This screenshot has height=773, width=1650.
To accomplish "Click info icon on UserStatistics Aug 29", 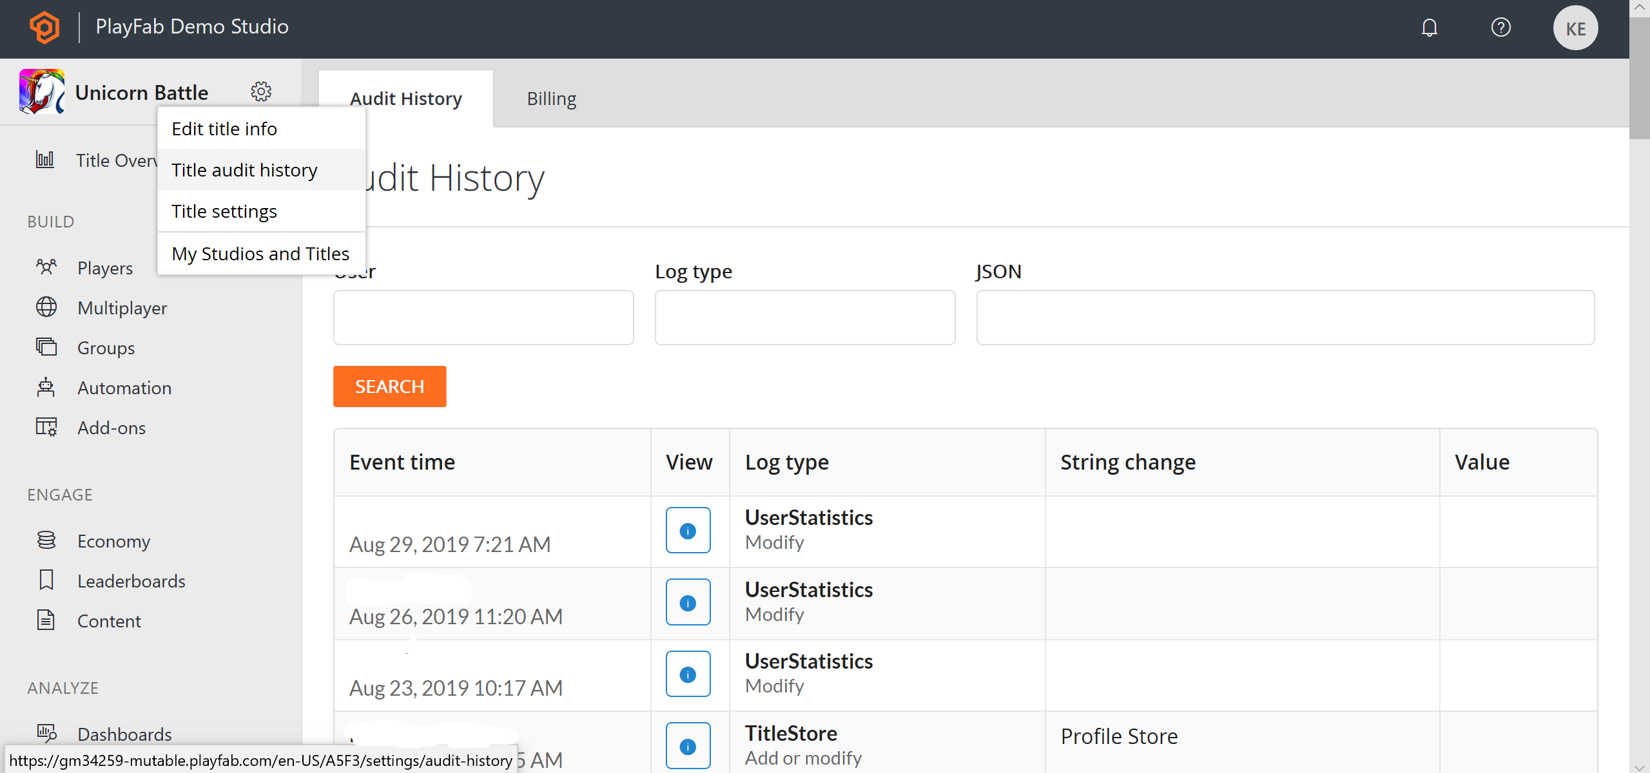I will pyautogui.click(x=687, y=530).
